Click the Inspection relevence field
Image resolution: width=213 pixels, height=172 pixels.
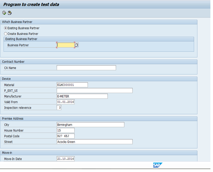(59, 108)
